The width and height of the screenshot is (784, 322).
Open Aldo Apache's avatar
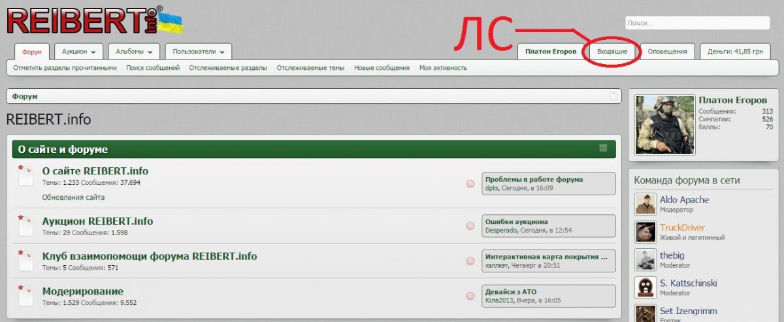645,204
